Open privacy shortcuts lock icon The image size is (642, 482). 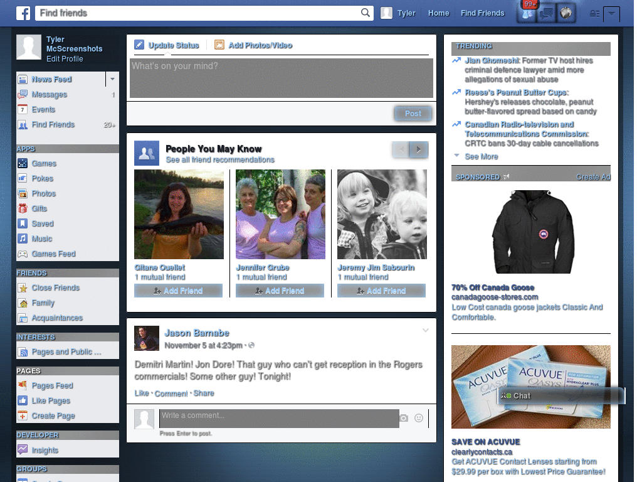click(594, 14)
